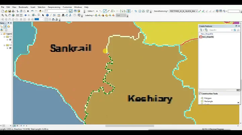The height and width of the screenshot is (135, 242).
Task: Select the Straight Segment tool
Action: coord(105,11)
